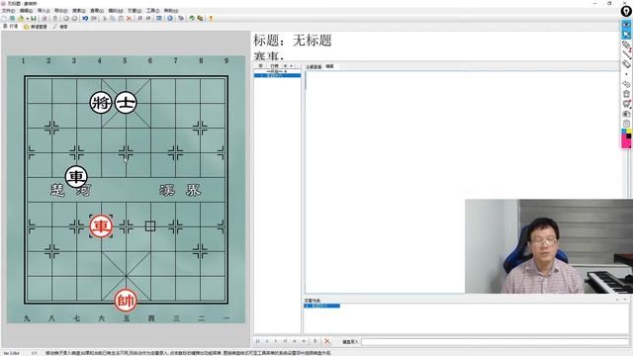
Task: Click the auto-play triangle button
Action: point(316,341)
